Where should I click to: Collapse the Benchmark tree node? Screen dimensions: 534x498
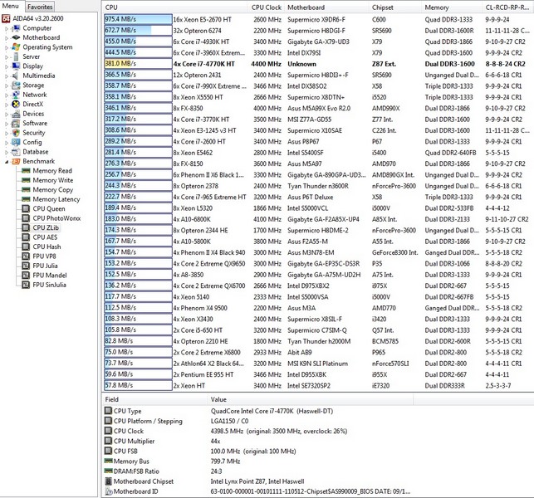pos(7,162)
